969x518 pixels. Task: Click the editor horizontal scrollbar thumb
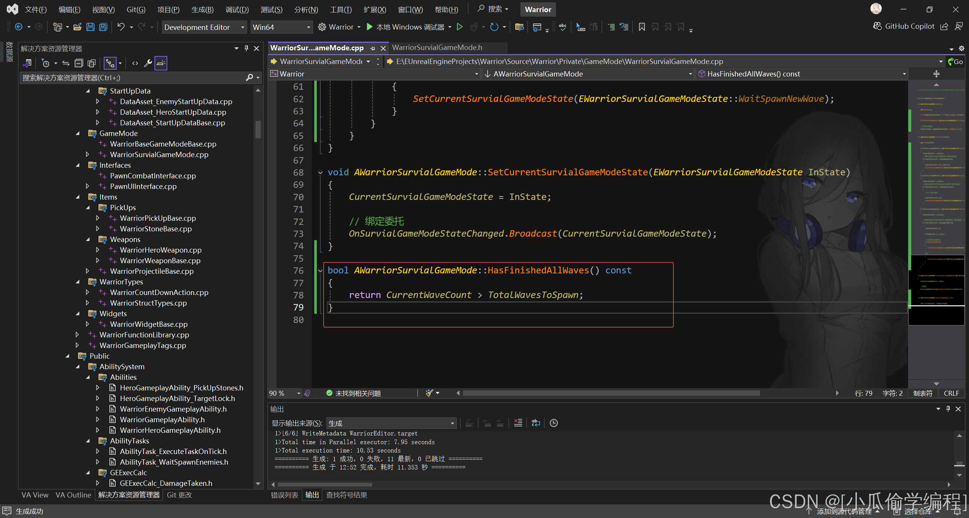pos(611,393)
